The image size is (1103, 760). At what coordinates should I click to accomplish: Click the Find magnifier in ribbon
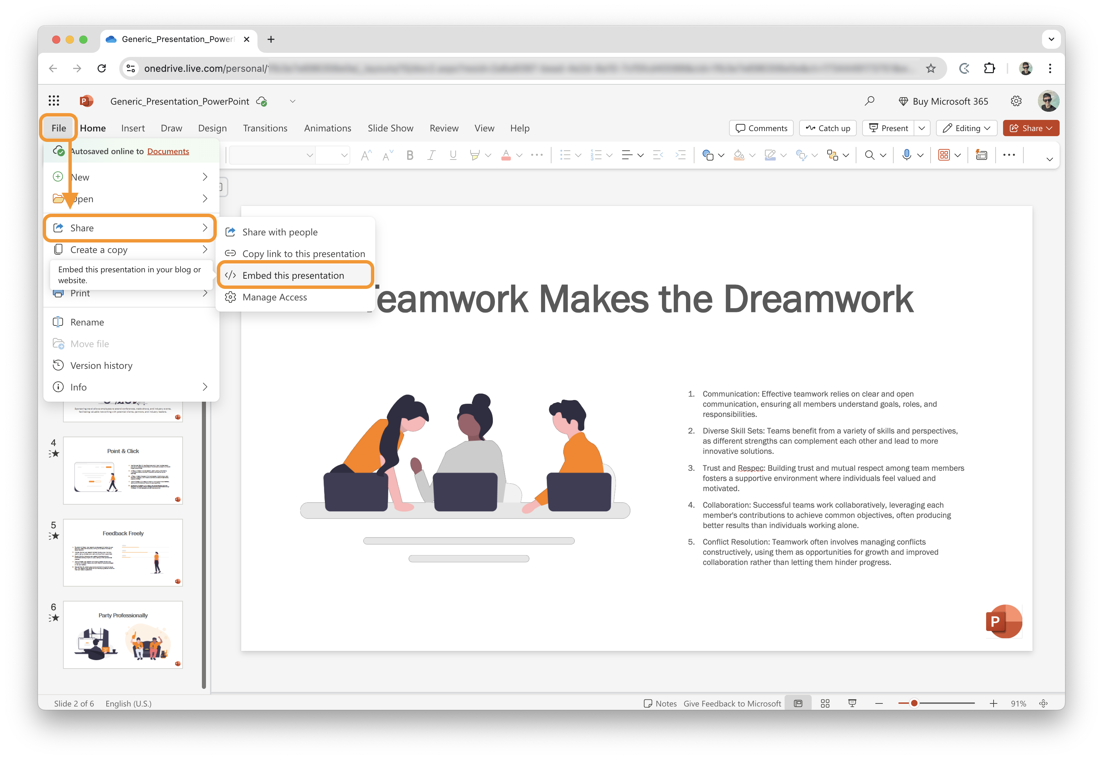(870, 155)
